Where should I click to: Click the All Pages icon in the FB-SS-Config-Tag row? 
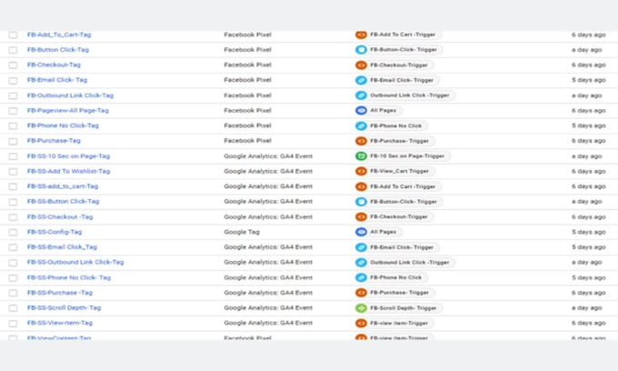(361, 232)
